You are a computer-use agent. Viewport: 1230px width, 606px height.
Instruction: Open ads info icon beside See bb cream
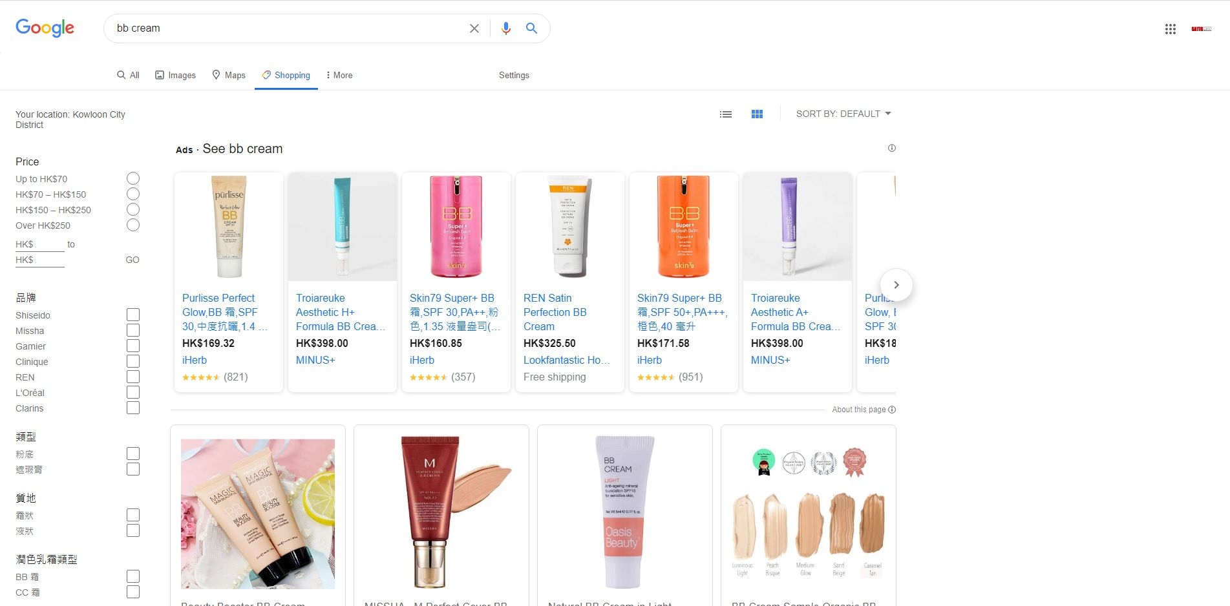click(x=892, y=148)
